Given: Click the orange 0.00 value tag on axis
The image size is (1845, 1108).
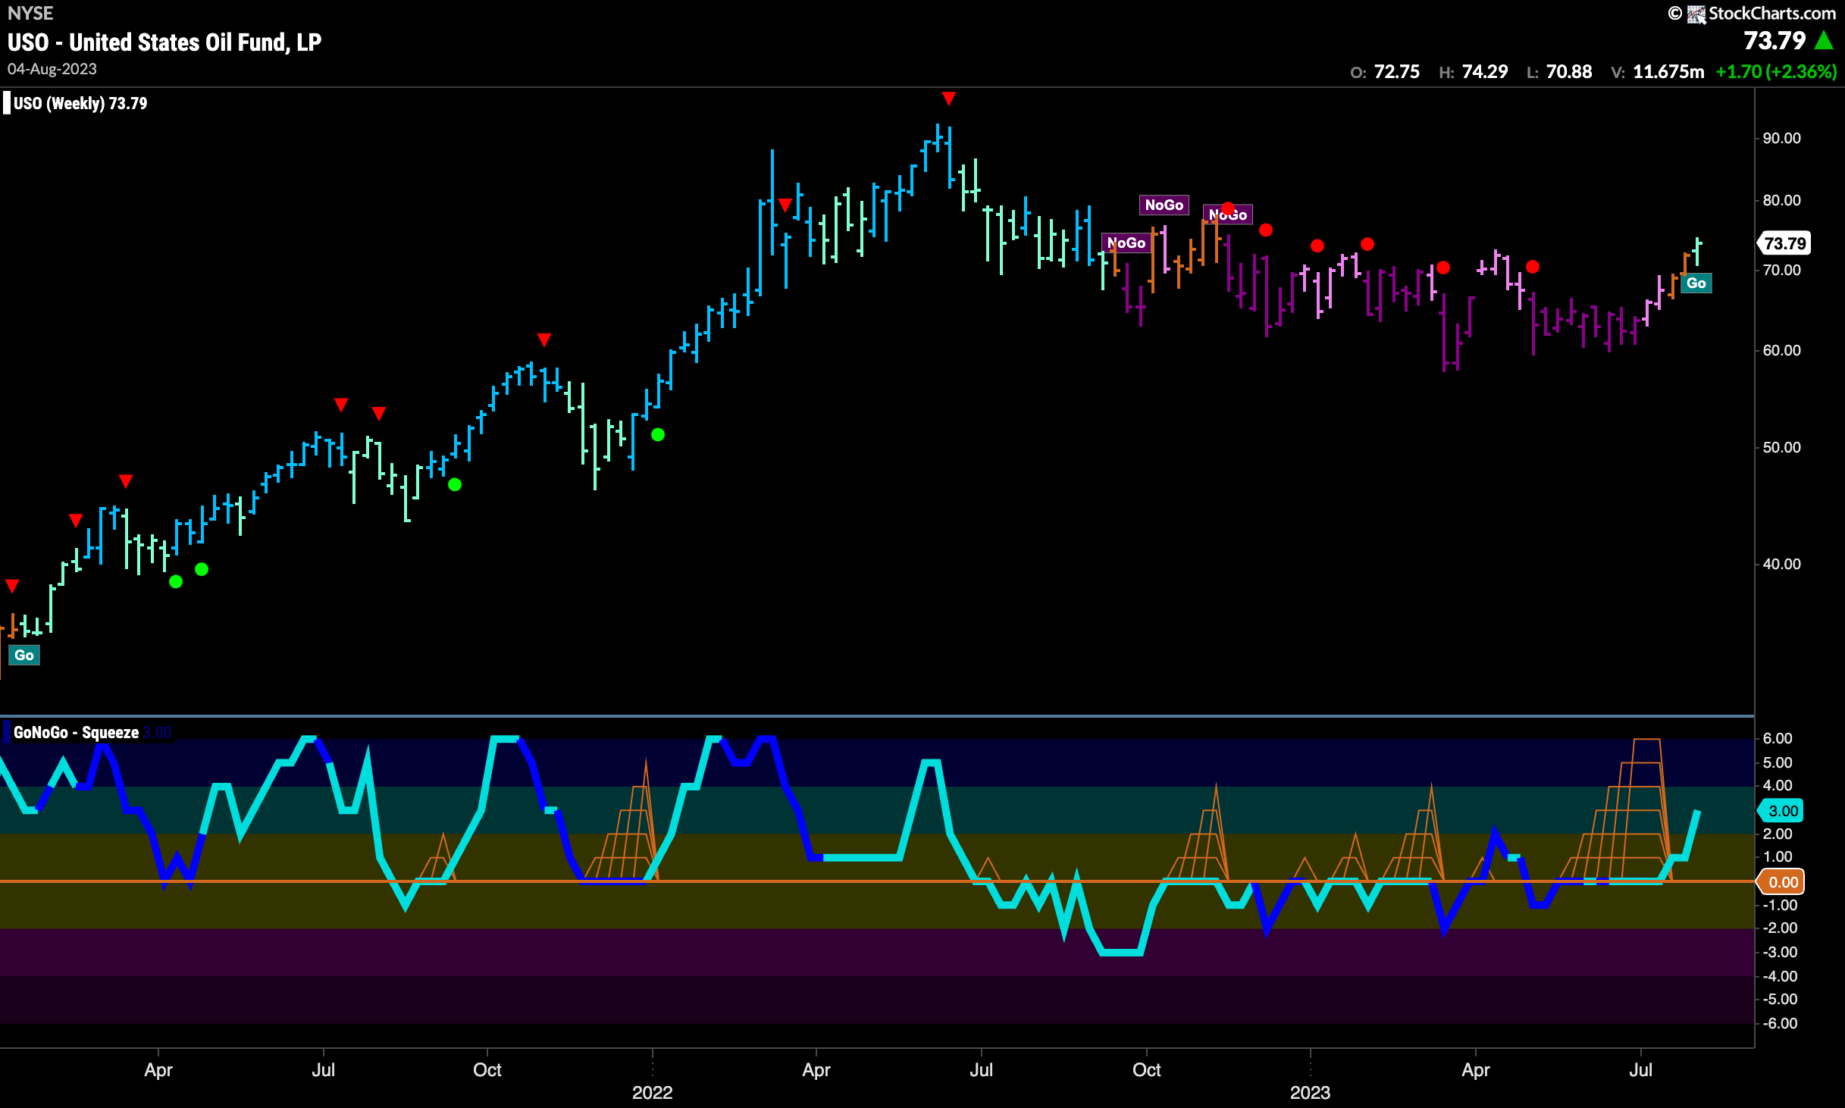Looking at the screenshot, I should (x=1781, y=882).
